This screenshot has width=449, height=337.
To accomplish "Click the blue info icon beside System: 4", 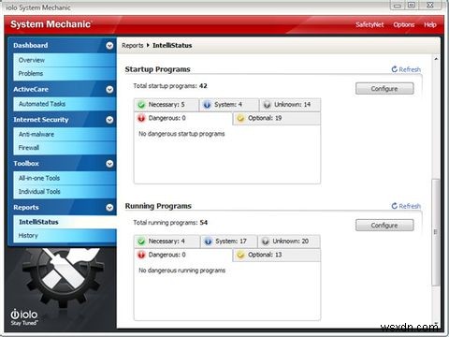I will (x=207, y=105).
